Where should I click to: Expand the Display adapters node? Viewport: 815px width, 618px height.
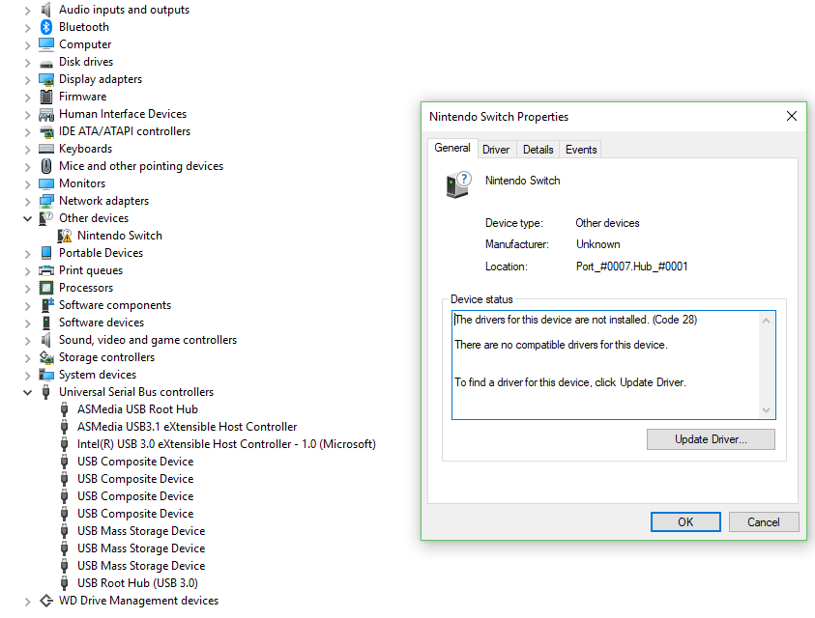tap(27, 80)
